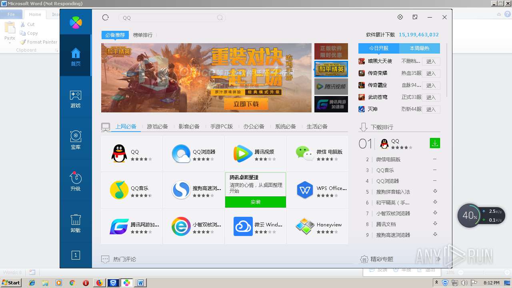Switch to 榜单排行 tab
The height and width of the screenshot is (288, 512).
point(143,35)
